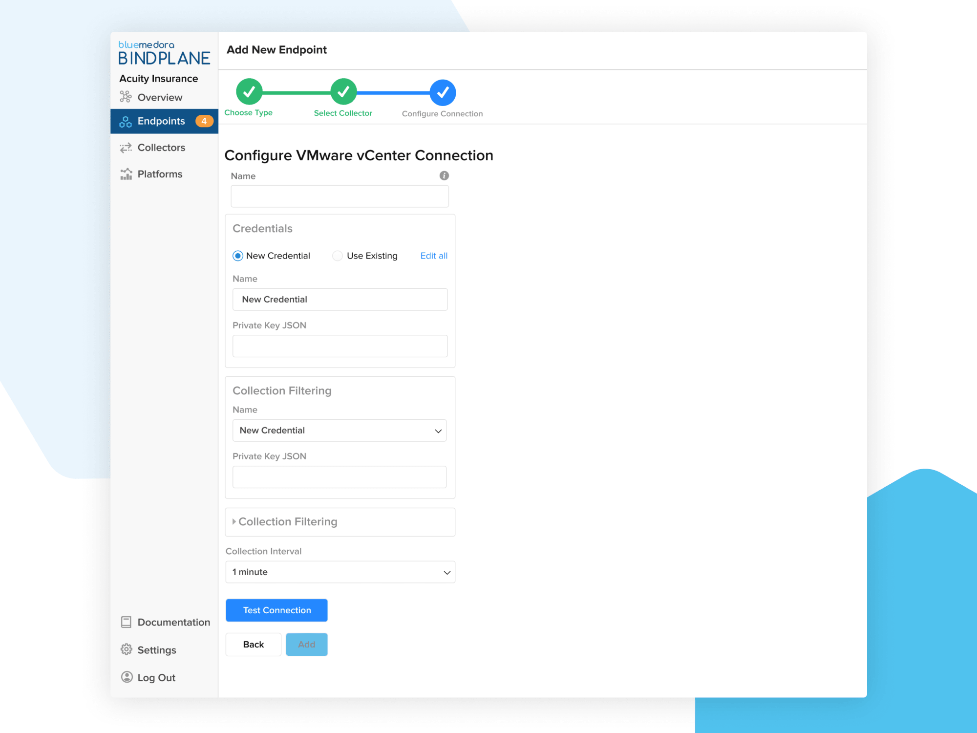Select the Use Existing radio button
The image size is (977, 733).
coord(337,256)
